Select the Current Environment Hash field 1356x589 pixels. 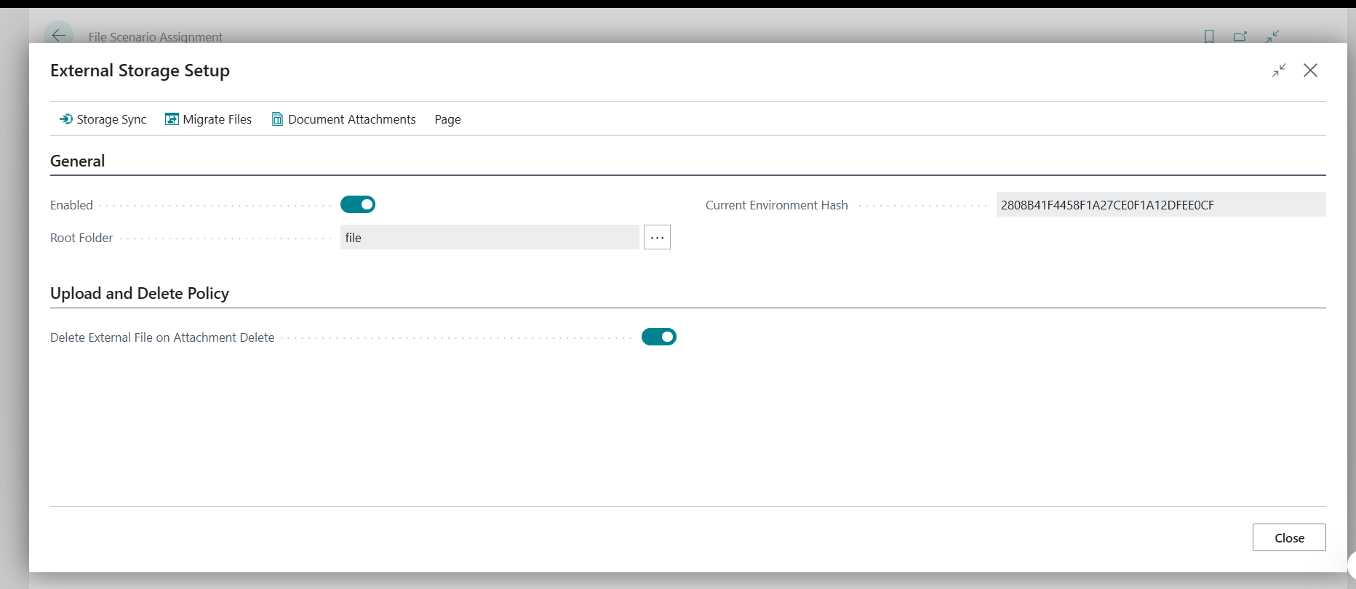(1161, 204)
